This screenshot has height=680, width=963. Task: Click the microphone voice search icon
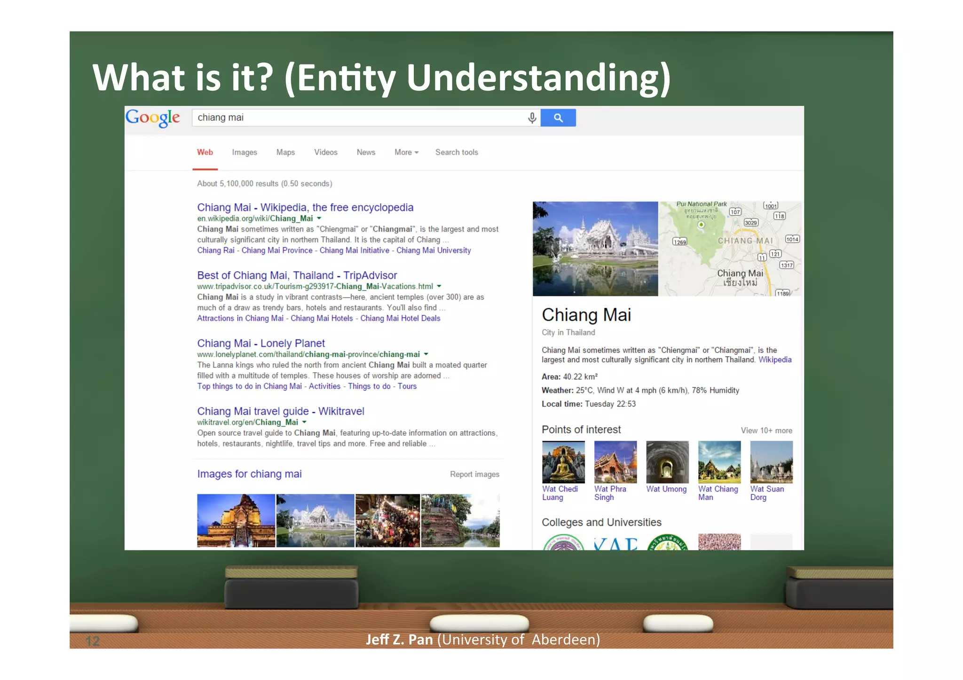click(x=532, y=117)
